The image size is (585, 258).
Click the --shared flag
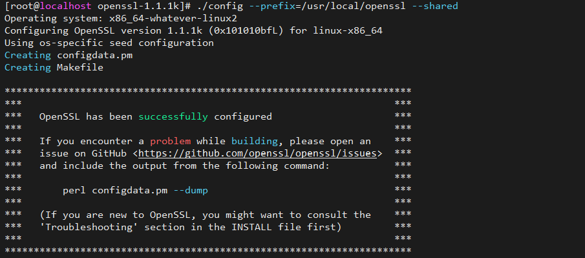(435, 6)
